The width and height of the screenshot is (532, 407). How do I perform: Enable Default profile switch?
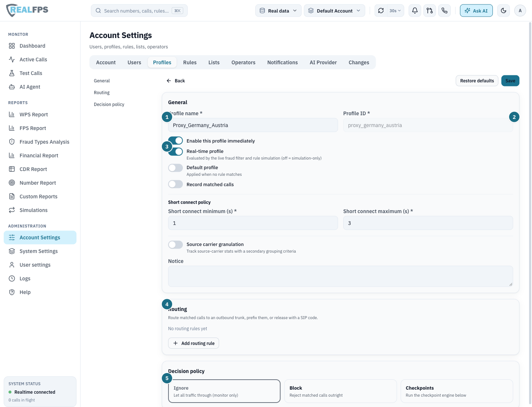pos(175,168)
